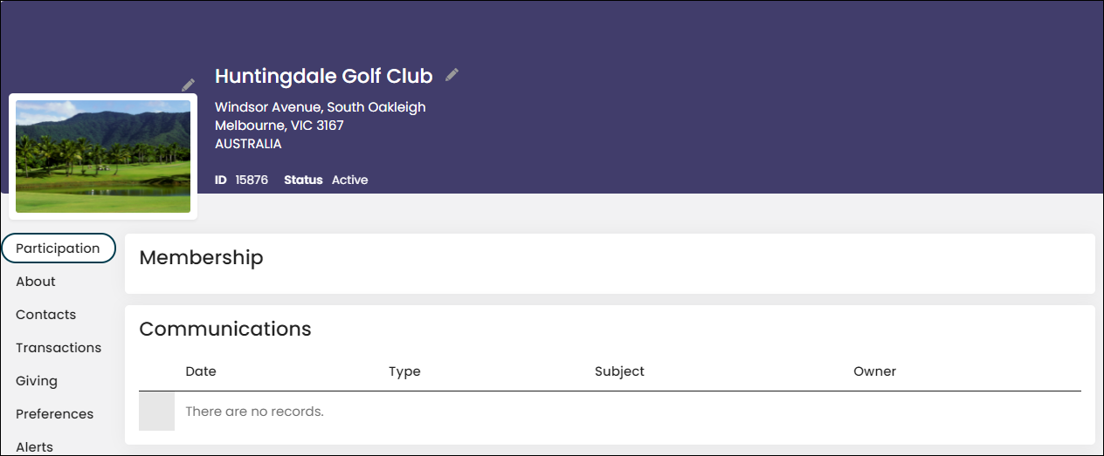Sort communications by Date column
Viewport: 1104px width, 456px height.
coord(201,371)
